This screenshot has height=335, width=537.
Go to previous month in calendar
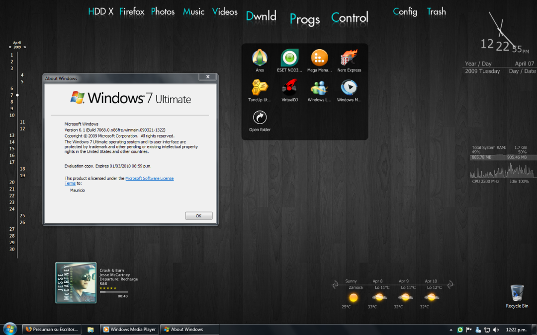click(10, 47)
